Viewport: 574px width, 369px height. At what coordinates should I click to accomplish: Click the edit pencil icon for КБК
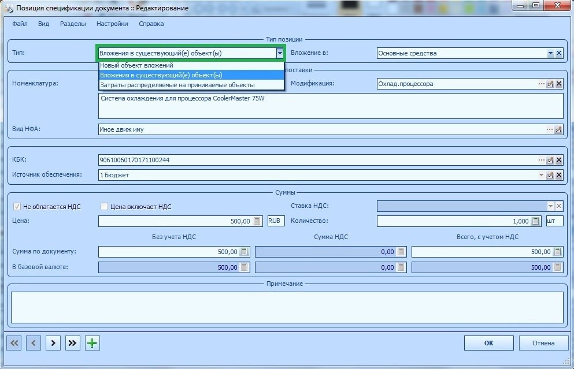click(x=550, y=160)
